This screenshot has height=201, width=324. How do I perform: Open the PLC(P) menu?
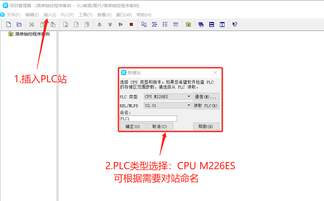pyautogui.click(x=67, y=15)
